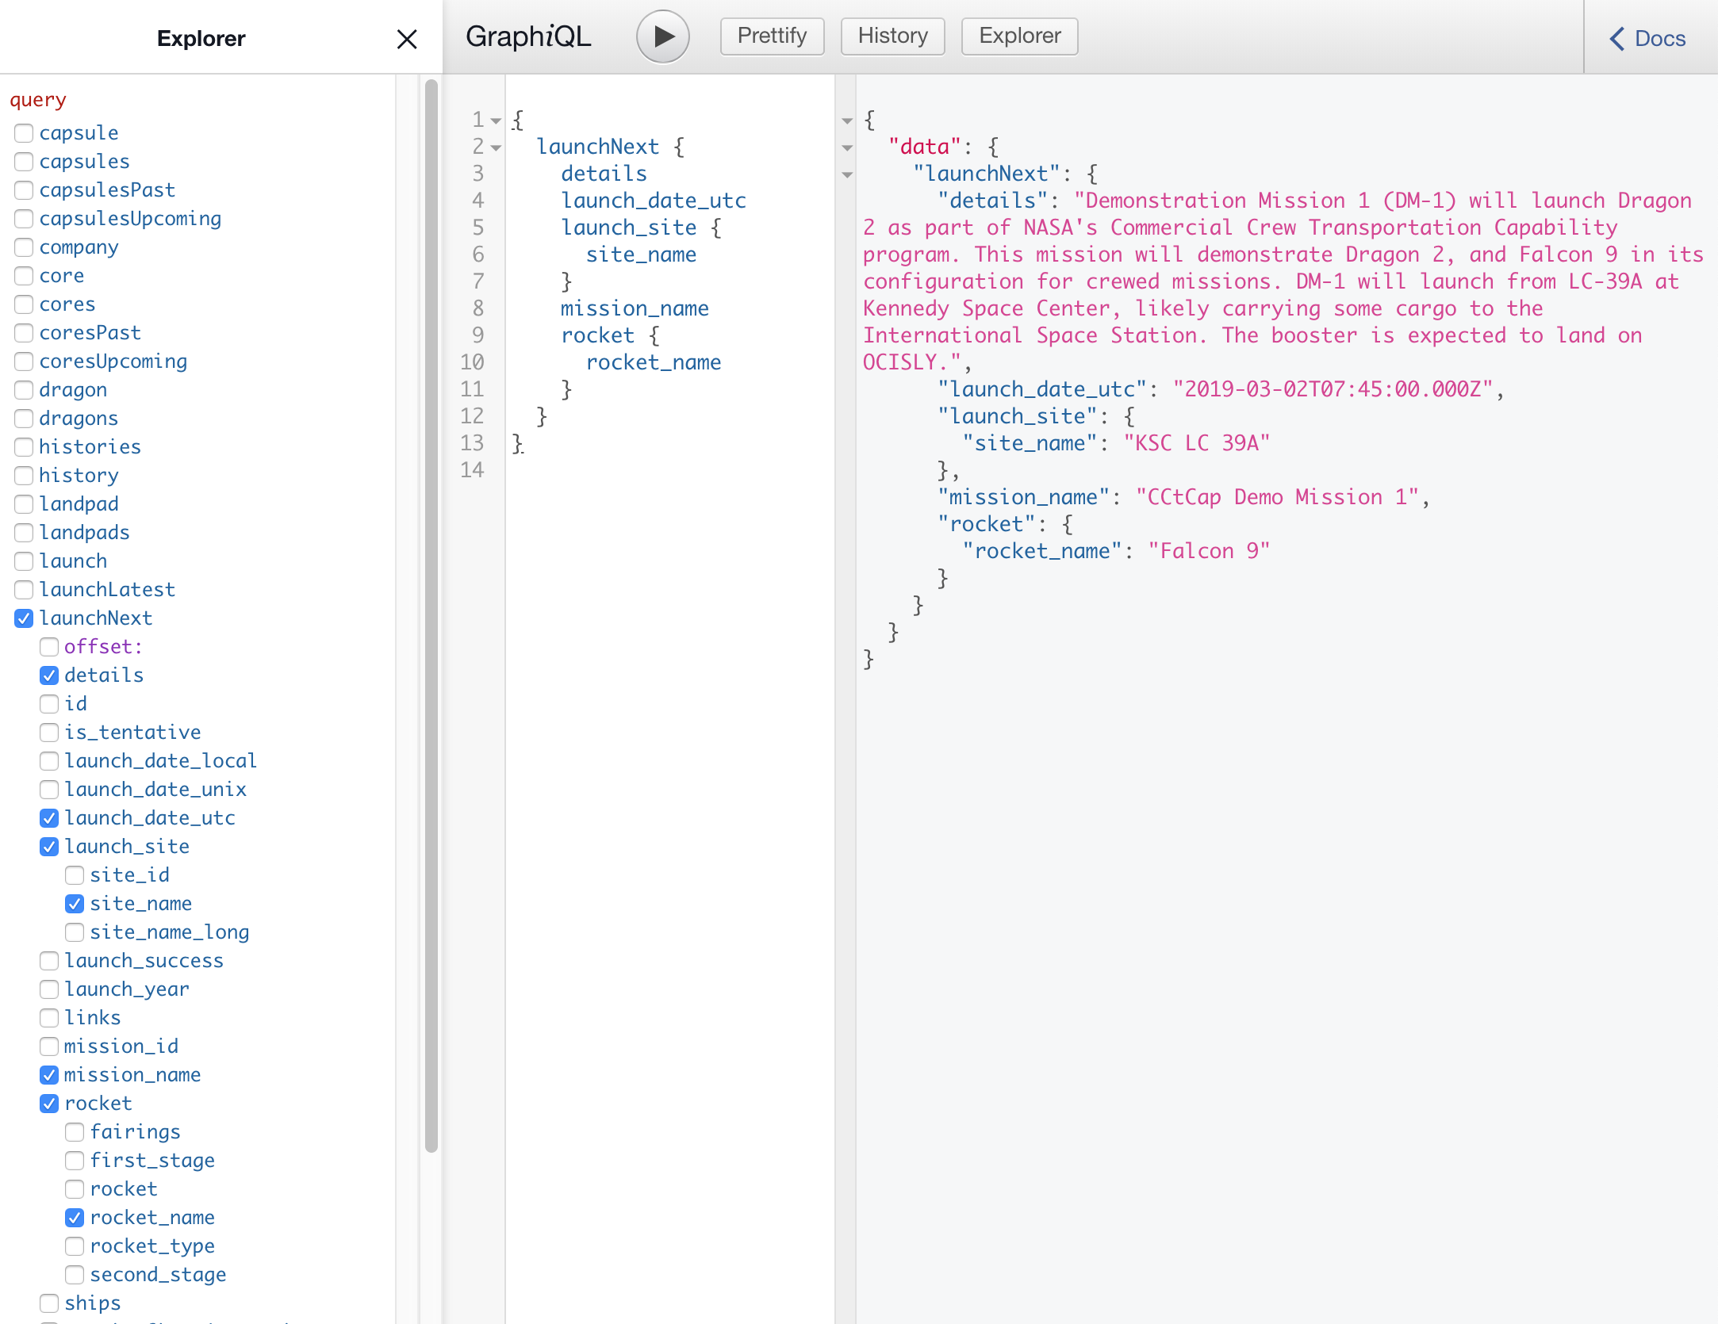Uncheck the launch_site checkbox

(x=49, y=847)
